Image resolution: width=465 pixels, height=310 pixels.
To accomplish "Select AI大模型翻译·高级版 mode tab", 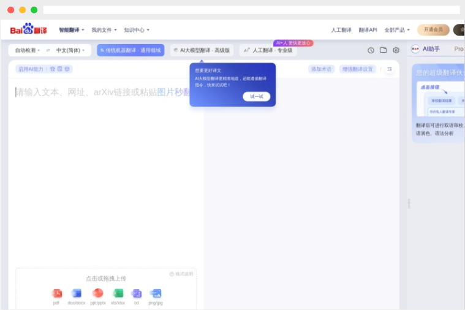I will [x=202, y=50].
